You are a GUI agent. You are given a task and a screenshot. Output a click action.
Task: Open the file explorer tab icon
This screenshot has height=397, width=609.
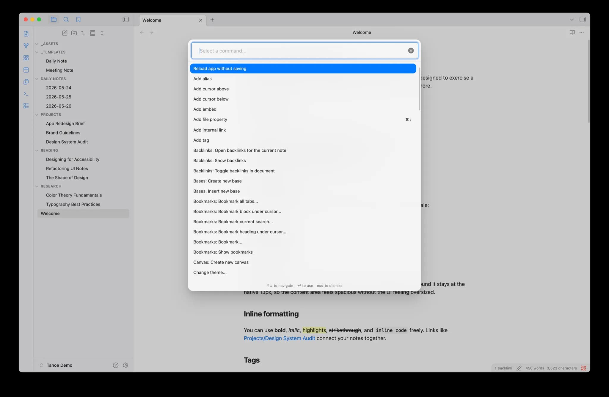(x=54, y=19)
